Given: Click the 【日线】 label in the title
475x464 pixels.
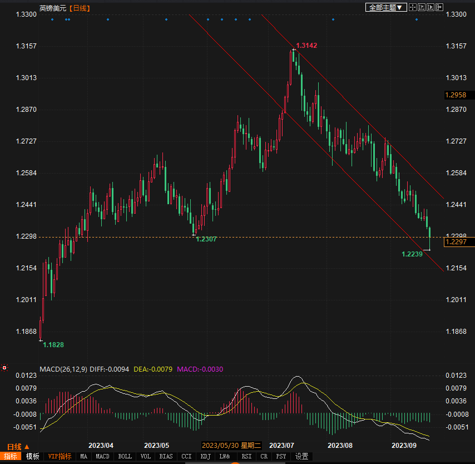Looking at the screenshot, I should (x=80, y=8).
